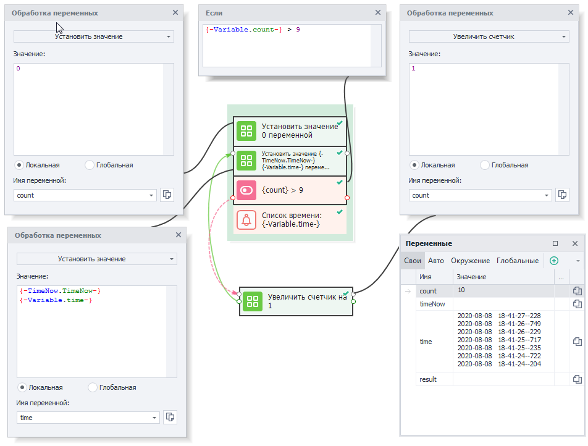Screen dimensions: 588x446
Task: Open the Окружение tab in variables panel
Action: (x=470, y=261)
